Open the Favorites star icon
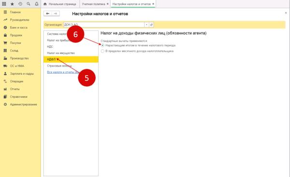 point(12,4)
